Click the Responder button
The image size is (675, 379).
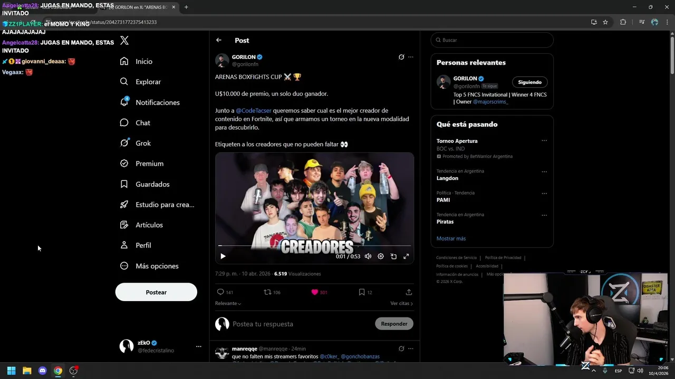pyautogui.click(x=394, y=324)
